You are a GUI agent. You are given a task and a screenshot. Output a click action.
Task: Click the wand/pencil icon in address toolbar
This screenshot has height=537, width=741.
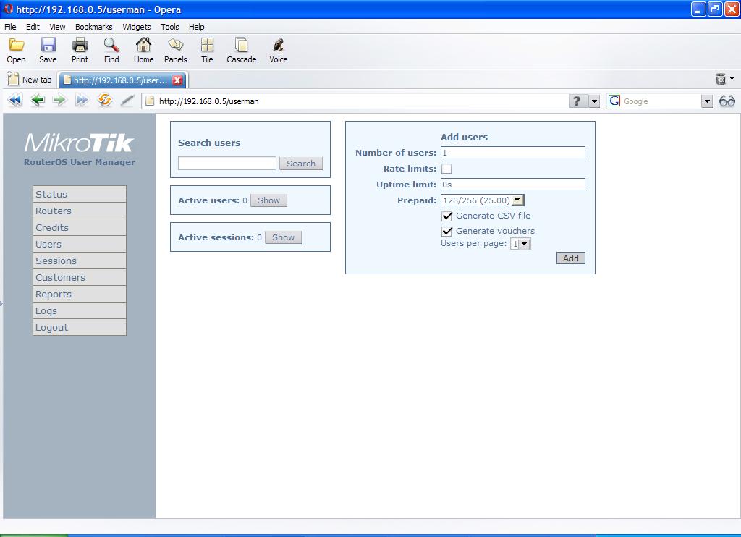coord(127,100)
